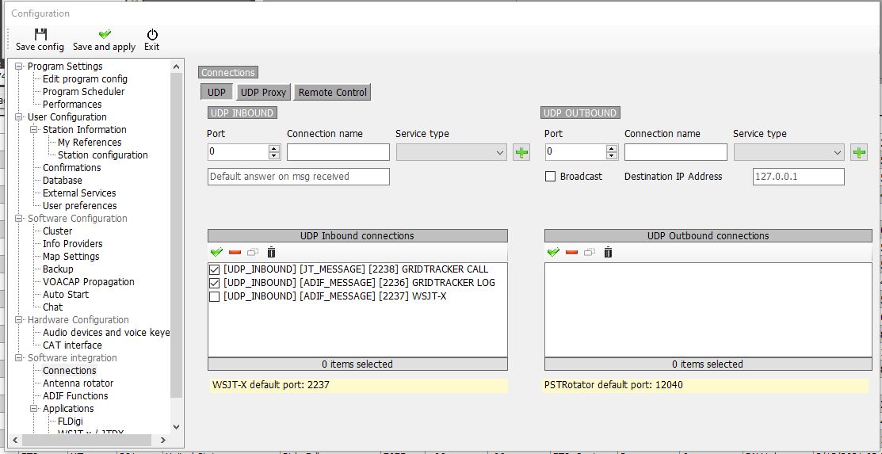882x454 pixels.
Task: Click the Save config floppy icon
Action: pos(40,34)
